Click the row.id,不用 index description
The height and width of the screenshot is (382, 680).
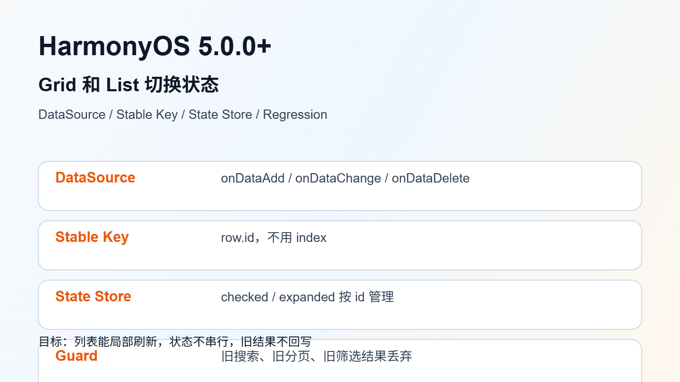(x=274, y=238)
